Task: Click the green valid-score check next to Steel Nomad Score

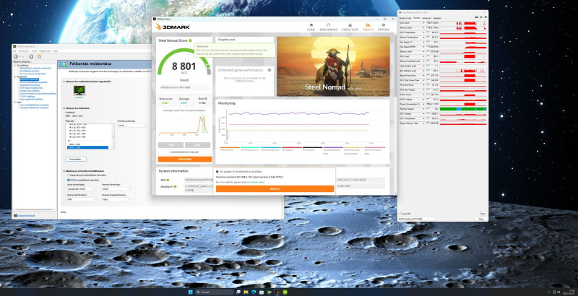Action: click(190, 40)
